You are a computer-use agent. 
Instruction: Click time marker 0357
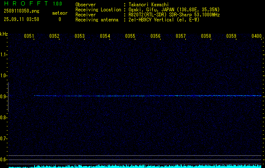pos(181,36)
